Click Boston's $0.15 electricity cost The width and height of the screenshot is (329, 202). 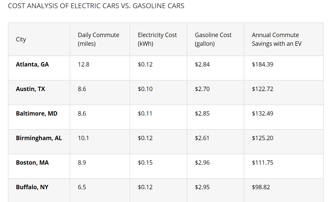pyautogui.click(x=145, y=163)
